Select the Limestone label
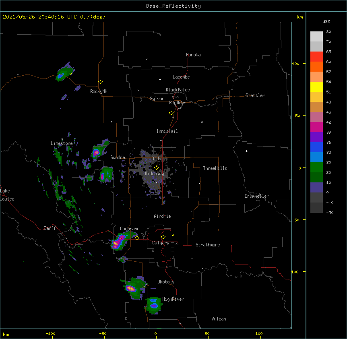 (x=62, y=143)
